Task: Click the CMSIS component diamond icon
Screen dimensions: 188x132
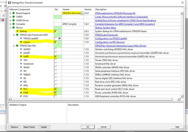Action: pos(13,17)
